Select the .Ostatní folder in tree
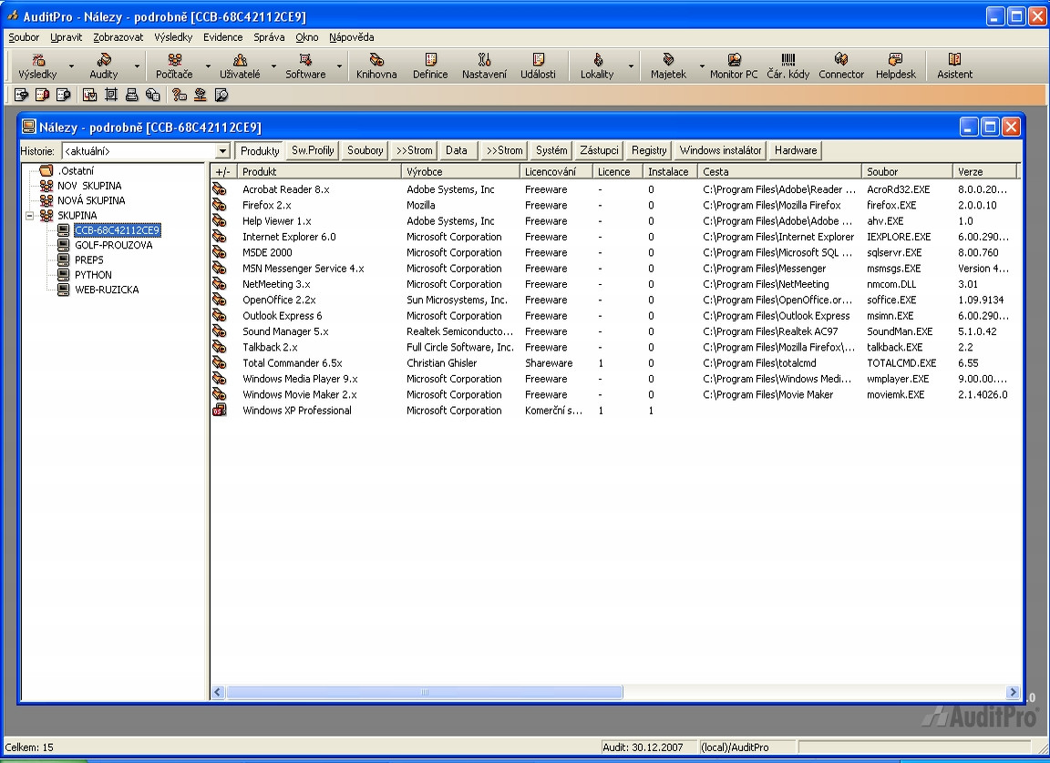Image resolution: width=1050 pixels, height=763 pixels. (75, 170)
